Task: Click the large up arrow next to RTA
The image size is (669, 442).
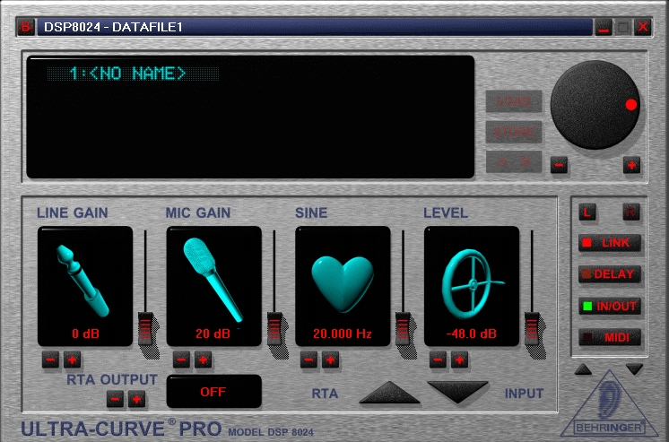Action: 389,393
